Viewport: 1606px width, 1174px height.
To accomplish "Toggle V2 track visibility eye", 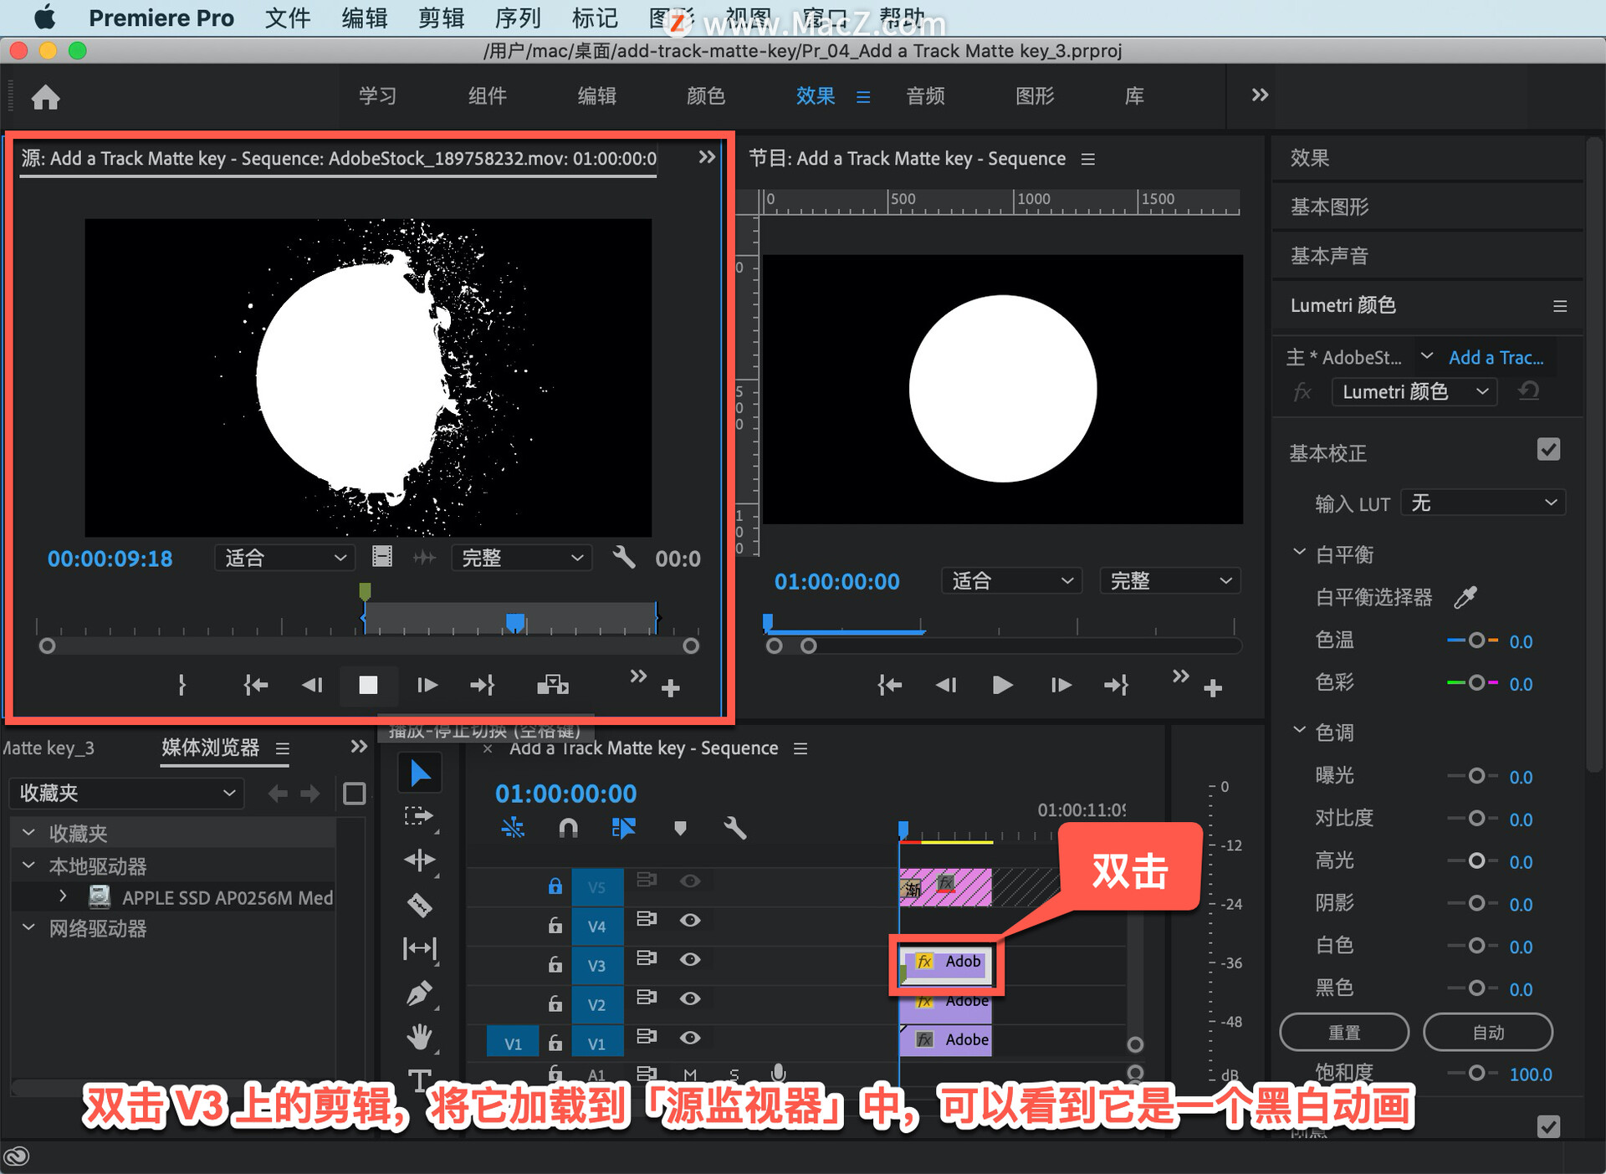I will point(689,998).
